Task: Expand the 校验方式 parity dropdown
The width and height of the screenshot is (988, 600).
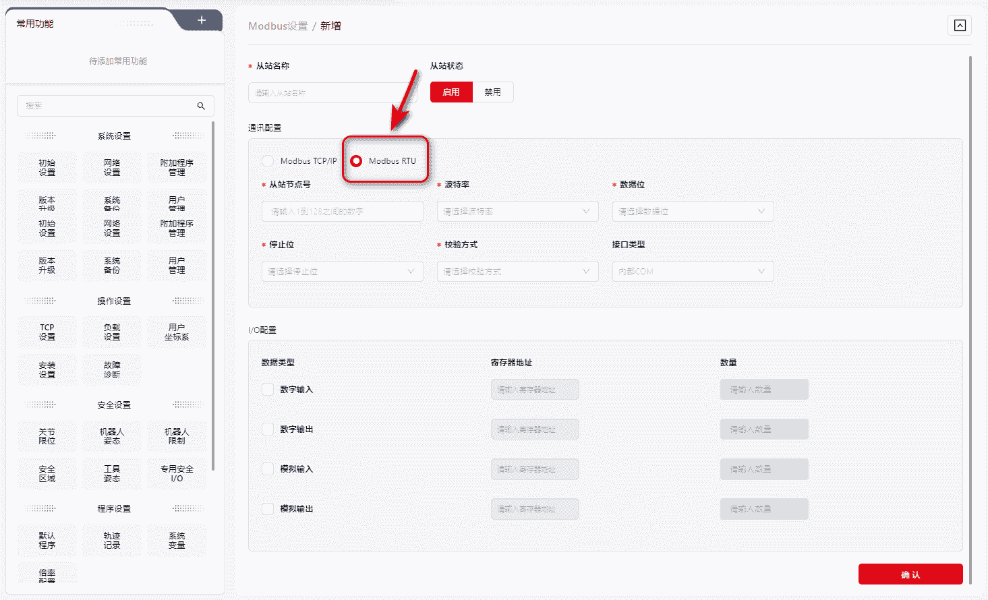Action: [x=517, y=272]
